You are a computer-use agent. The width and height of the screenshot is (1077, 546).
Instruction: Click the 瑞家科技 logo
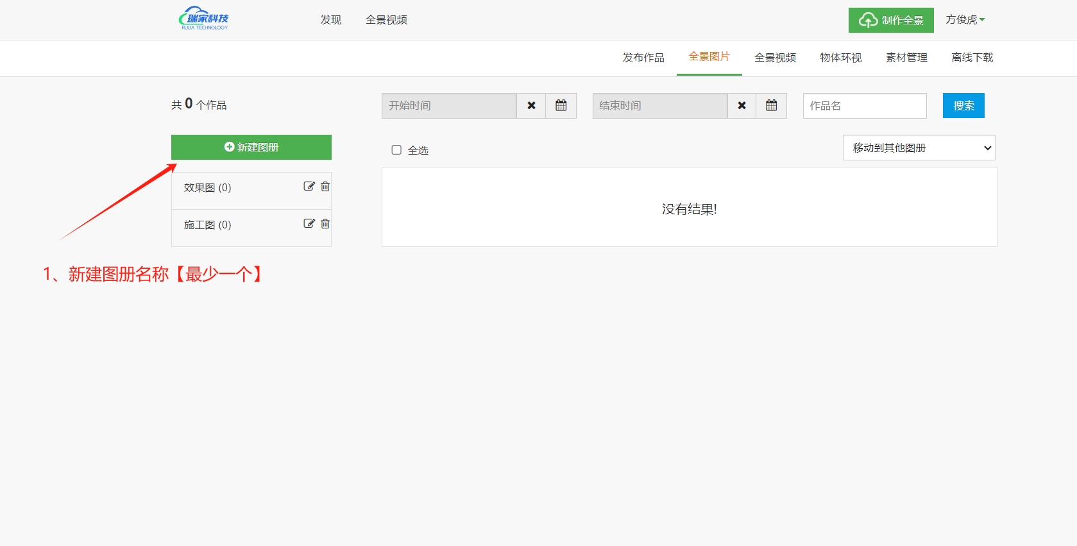click(x=204, y=19)
